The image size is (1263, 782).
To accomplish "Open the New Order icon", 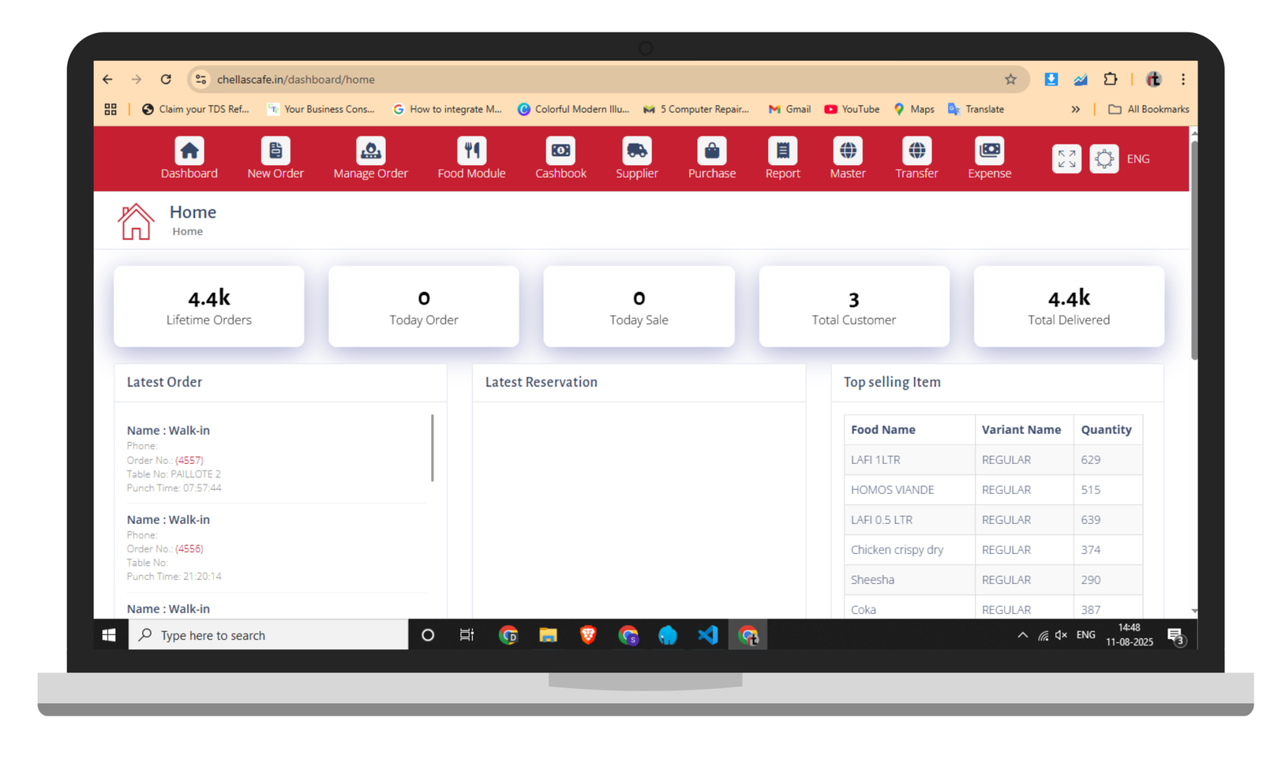I will (275, 151).
